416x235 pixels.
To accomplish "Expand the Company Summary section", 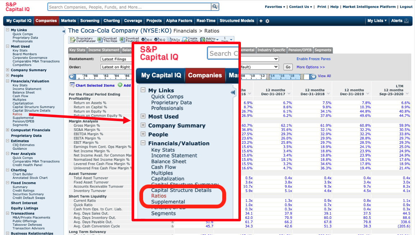I will pyautogui.click(x=8, y=70).
